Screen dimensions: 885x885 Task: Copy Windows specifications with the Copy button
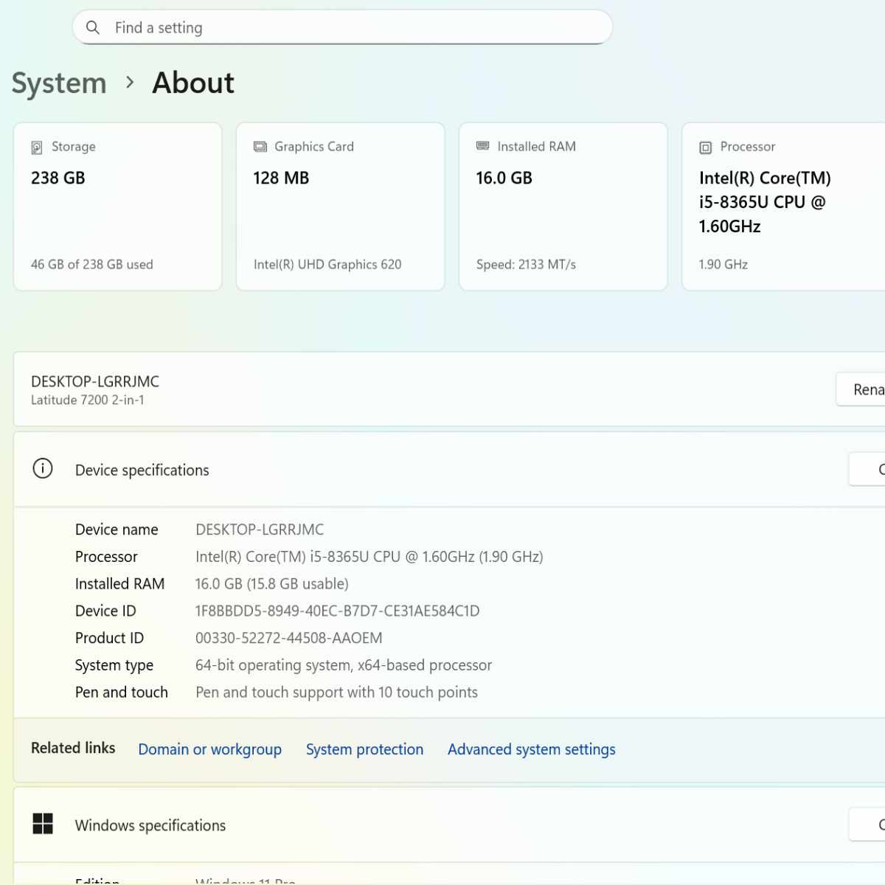coord(867,825)
